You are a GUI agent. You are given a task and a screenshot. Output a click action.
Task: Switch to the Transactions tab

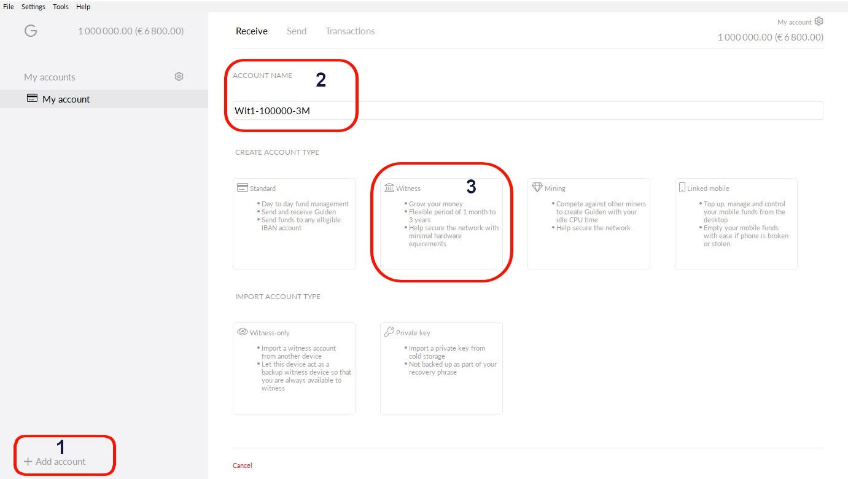(x=350, y=31)
